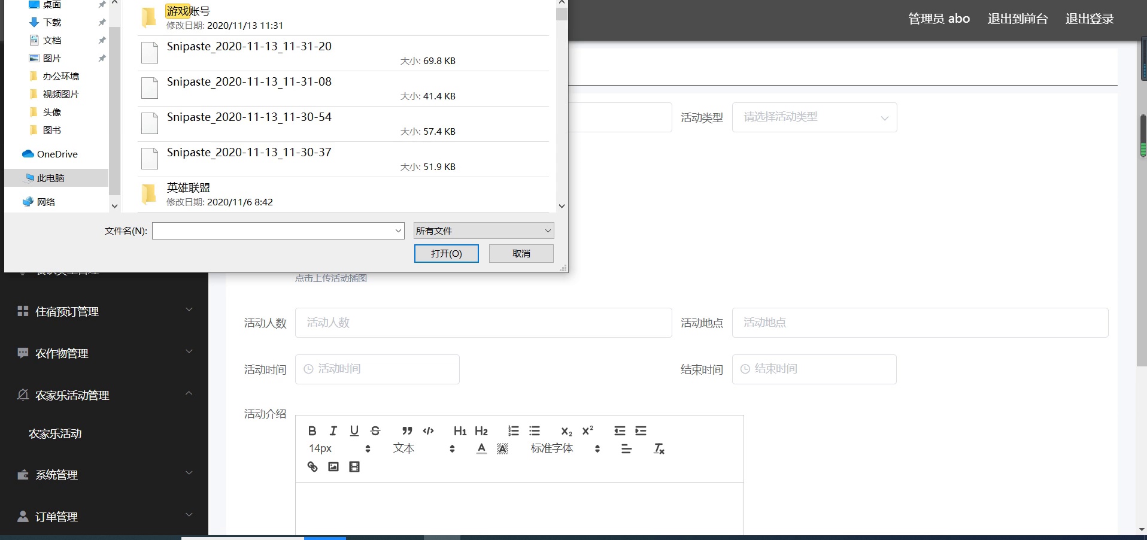Screen dimensions: 1147x540
Task: Open 下载 in navigation pane
Action: 52,22
